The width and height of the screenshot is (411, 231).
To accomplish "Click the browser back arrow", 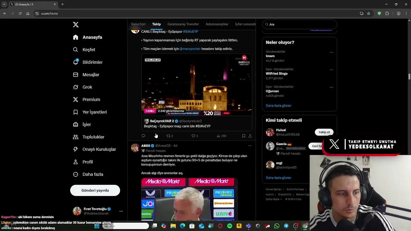I will click(x=4, y=13).
